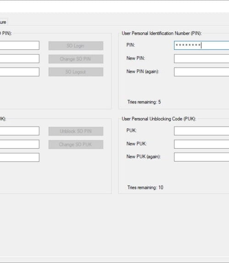Screen dimensions: 229x263
Task: Focus the user PIN field with asterisks
Action: [x=202, y=45]
